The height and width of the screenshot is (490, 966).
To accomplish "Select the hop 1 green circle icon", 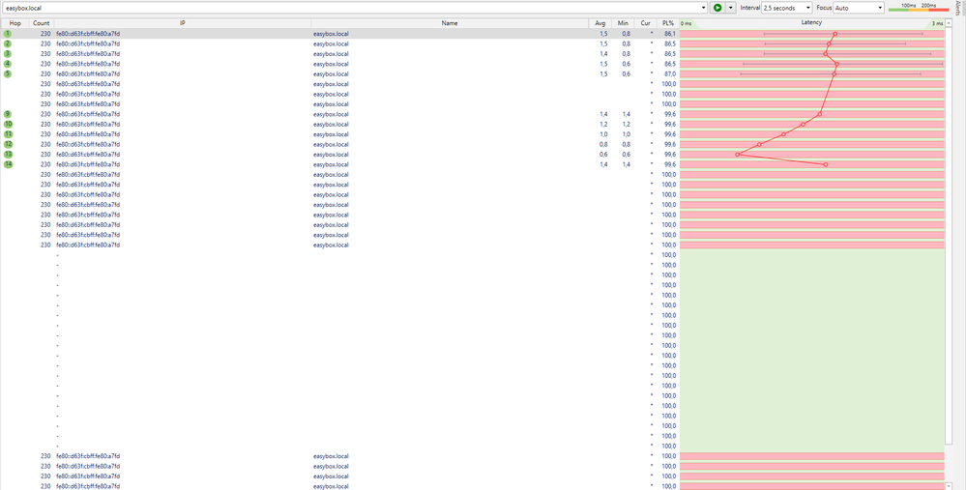I will click(x=8, y=33).
